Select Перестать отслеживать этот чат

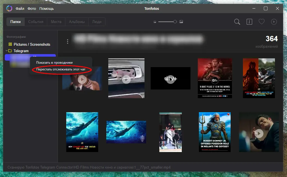pos(61,69)
